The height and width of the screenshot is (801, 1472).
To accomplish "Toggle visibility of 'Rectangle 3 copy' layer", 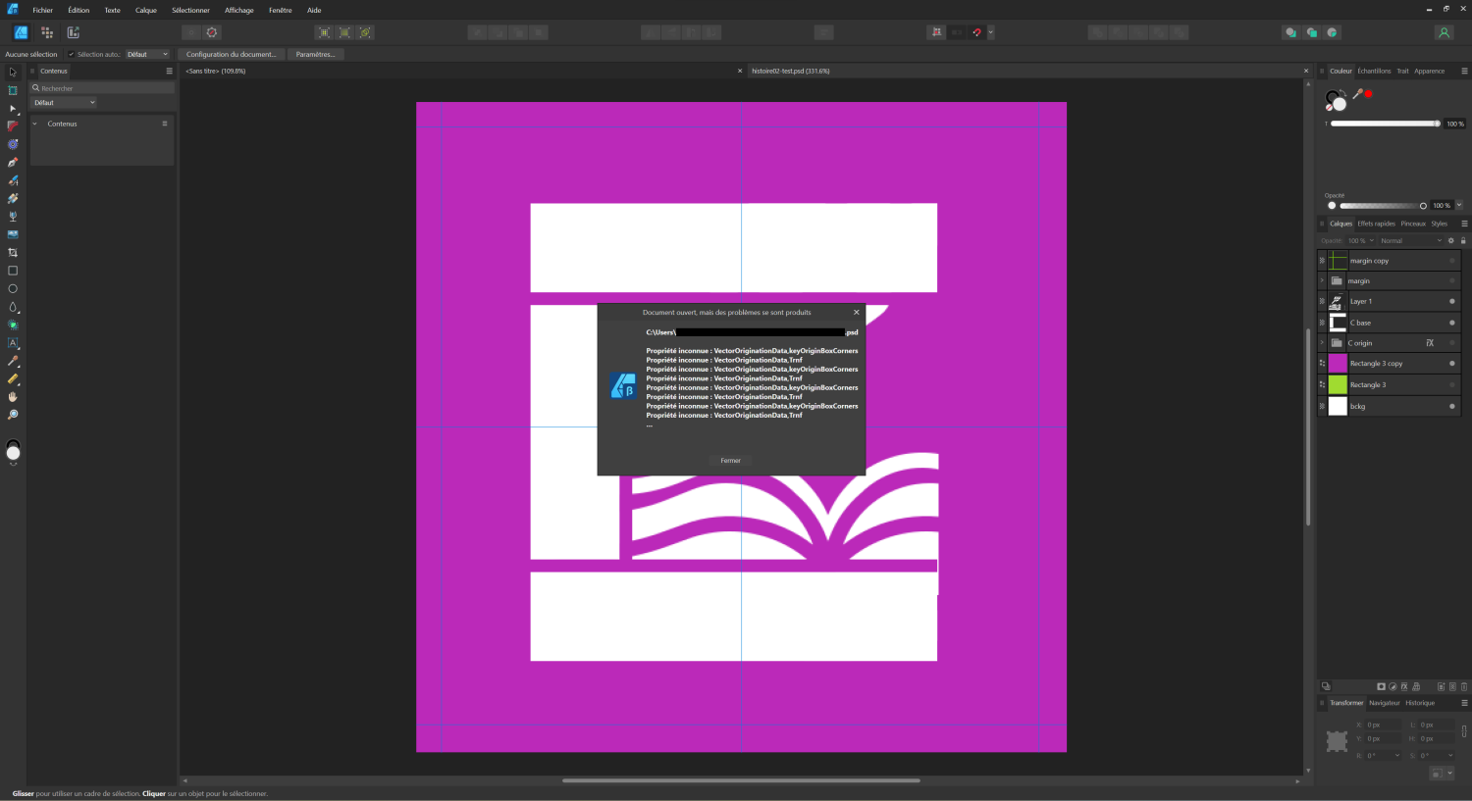I will [1452, 364].
